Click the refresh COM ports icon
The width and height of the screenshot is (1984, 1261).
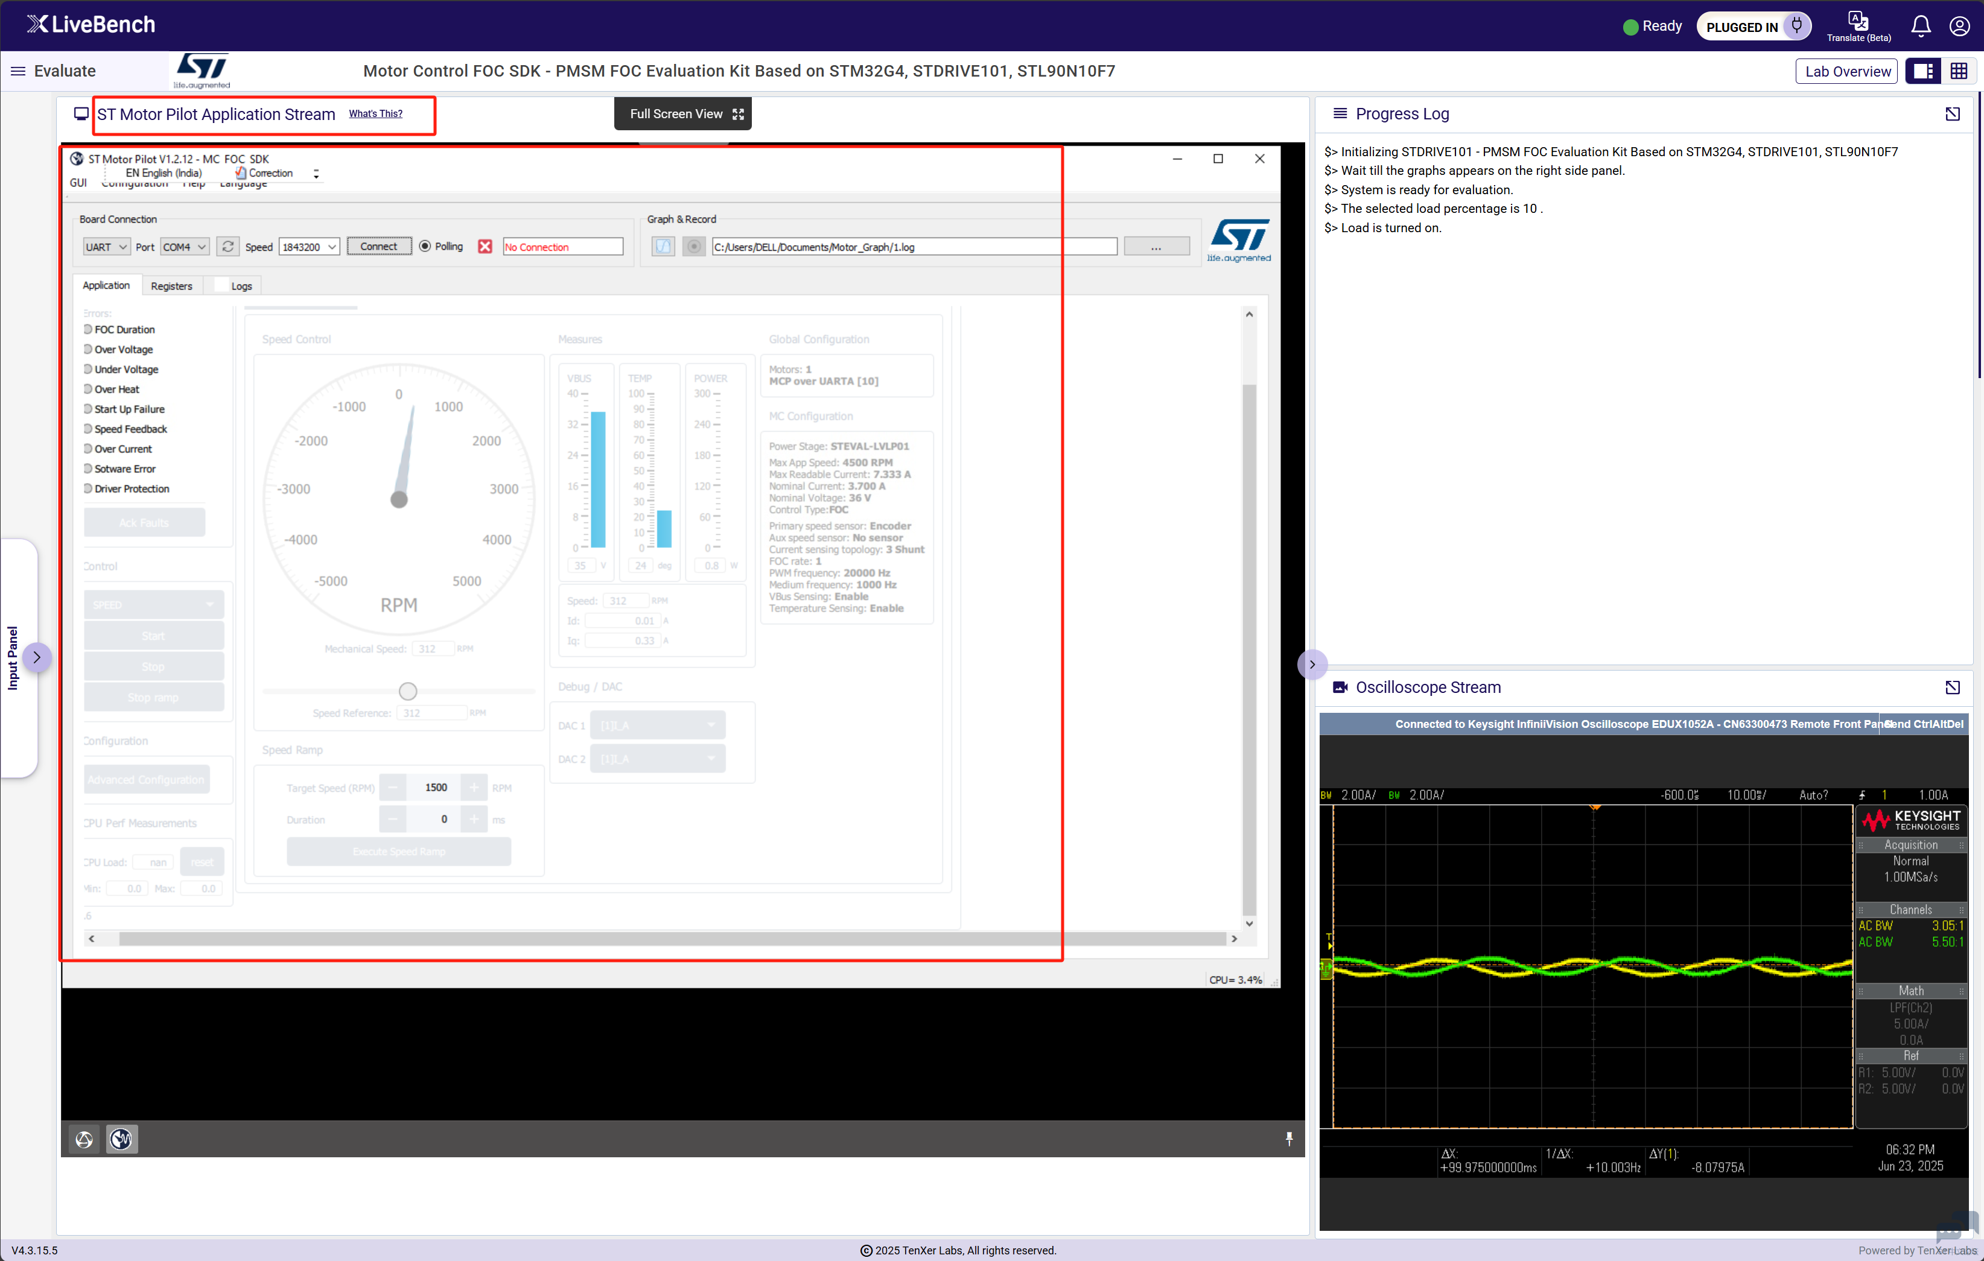(x=228, y=246)
